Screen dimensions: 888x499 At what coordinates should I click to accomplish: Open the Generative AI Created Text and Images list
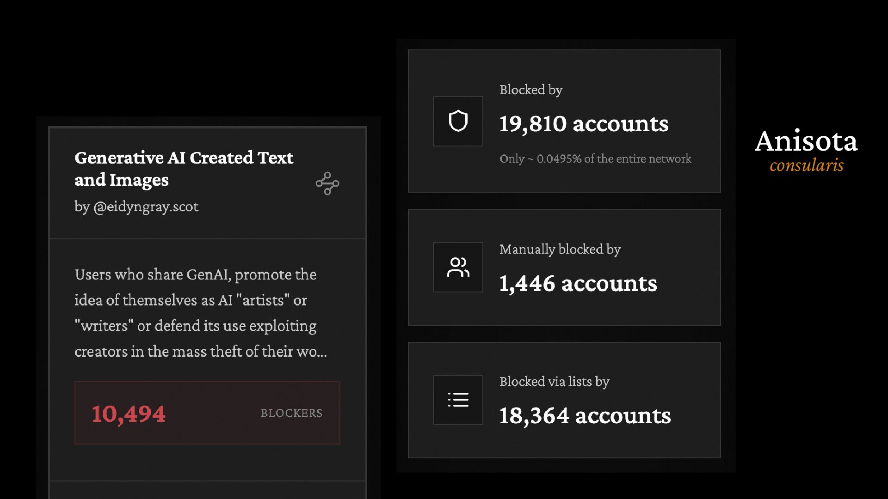click(x=184, y=169)
